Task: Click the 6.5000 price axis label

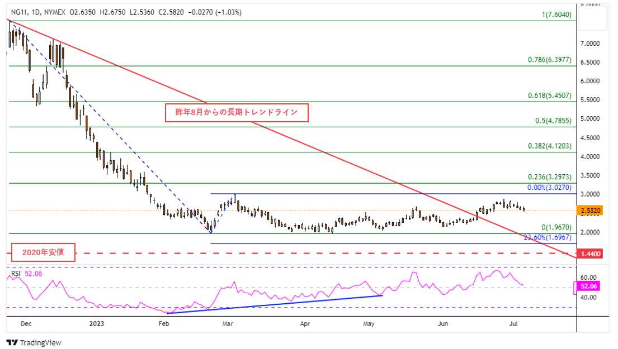Action: pos(590,62)
